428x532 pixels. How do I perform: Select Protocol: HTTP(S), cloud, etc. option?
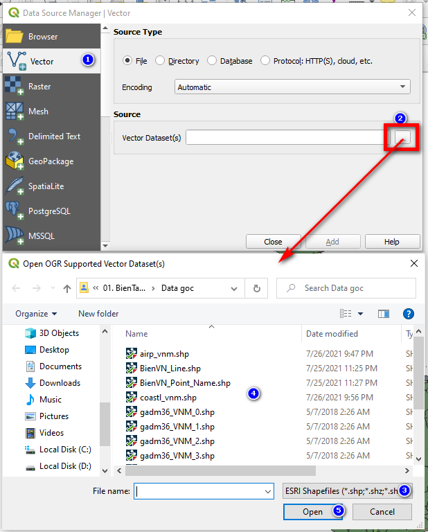click(x=265, y=61)
